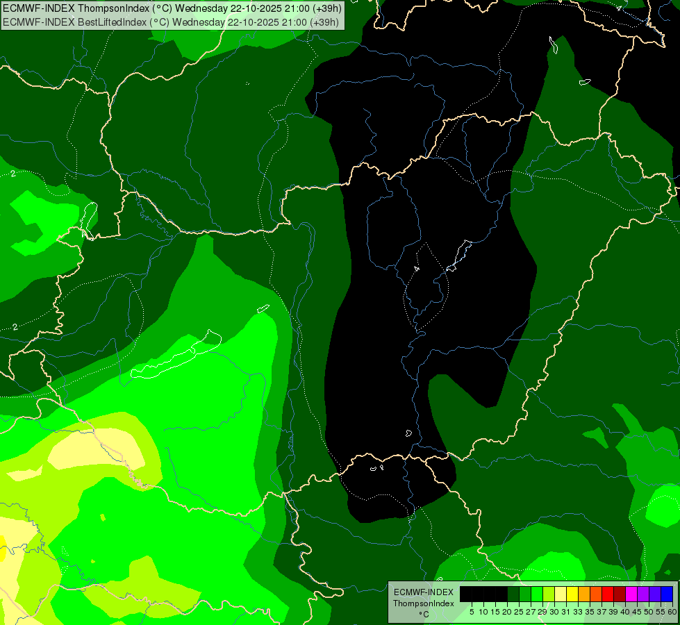
Task: Click the legend scale value 60
Action: point(672,612)
